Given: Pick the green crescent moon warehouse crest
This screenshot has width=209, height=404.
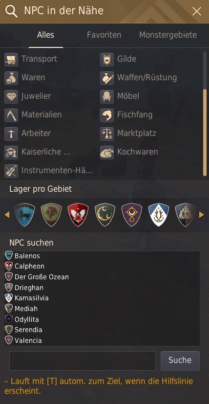Looking at the screenshot, I should (x=105, y=215).
